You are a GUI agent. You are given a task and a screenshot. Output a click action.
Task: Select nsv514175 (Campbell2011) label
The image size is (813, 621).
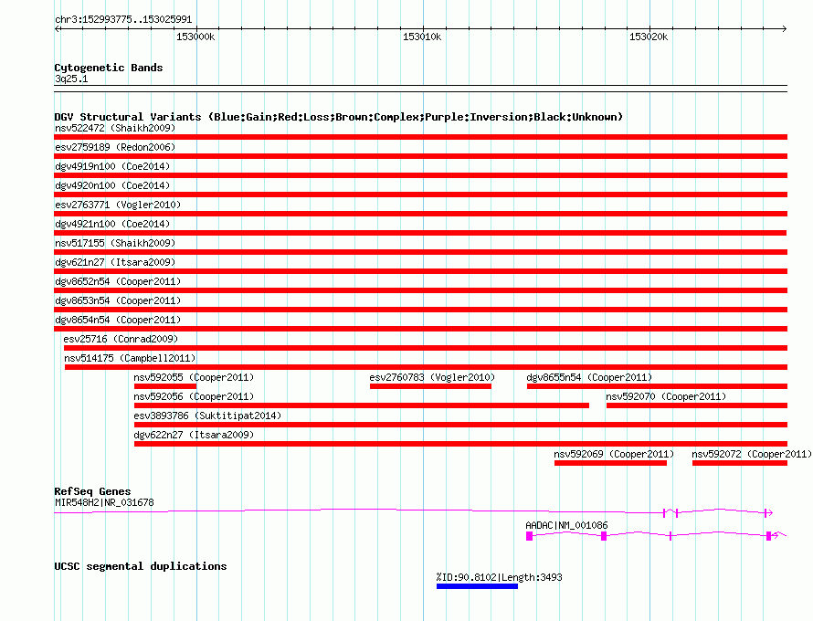coord(130,358)
